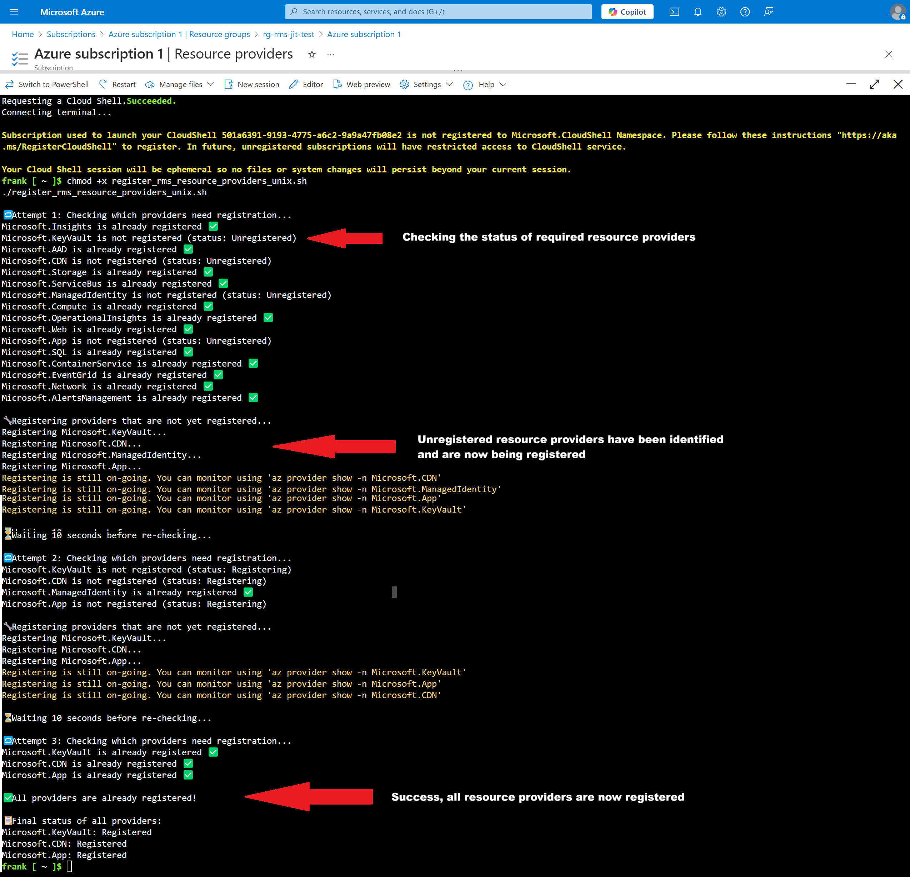Go to Home breadcrumb
The height and width of the screenshot is (877, 910).
click(x=23, y=34)
